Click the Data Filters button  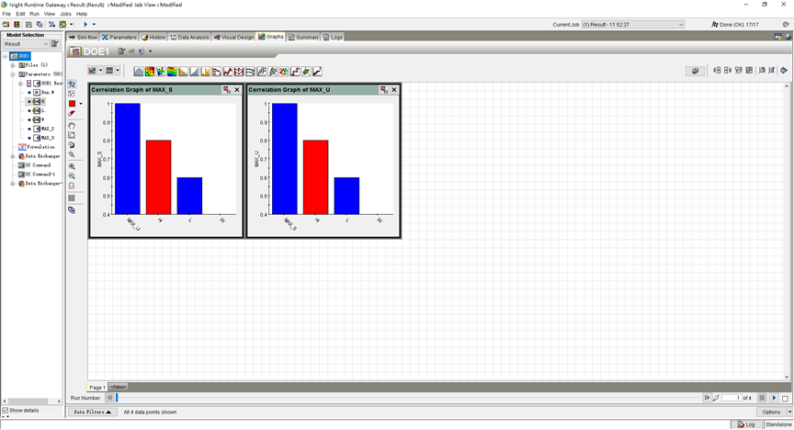tap(92, 413)
